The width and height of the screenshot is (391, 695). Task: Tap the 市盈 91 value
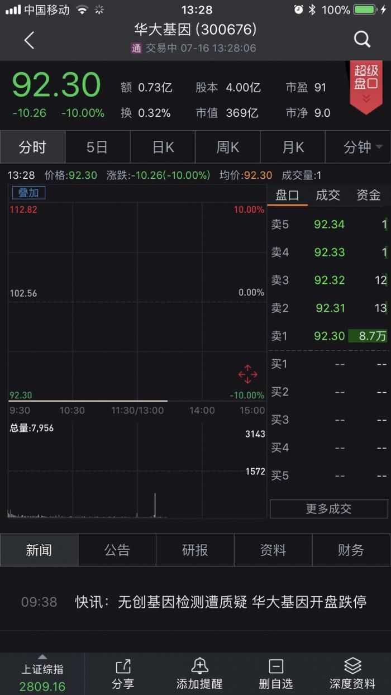(x=306, y=88)
